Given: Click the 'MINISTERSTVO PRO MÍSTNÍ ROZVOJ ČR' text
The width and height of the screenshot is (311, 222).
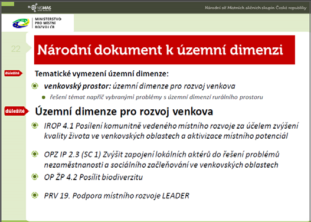Looking at the screenshot, I should 48,23.
